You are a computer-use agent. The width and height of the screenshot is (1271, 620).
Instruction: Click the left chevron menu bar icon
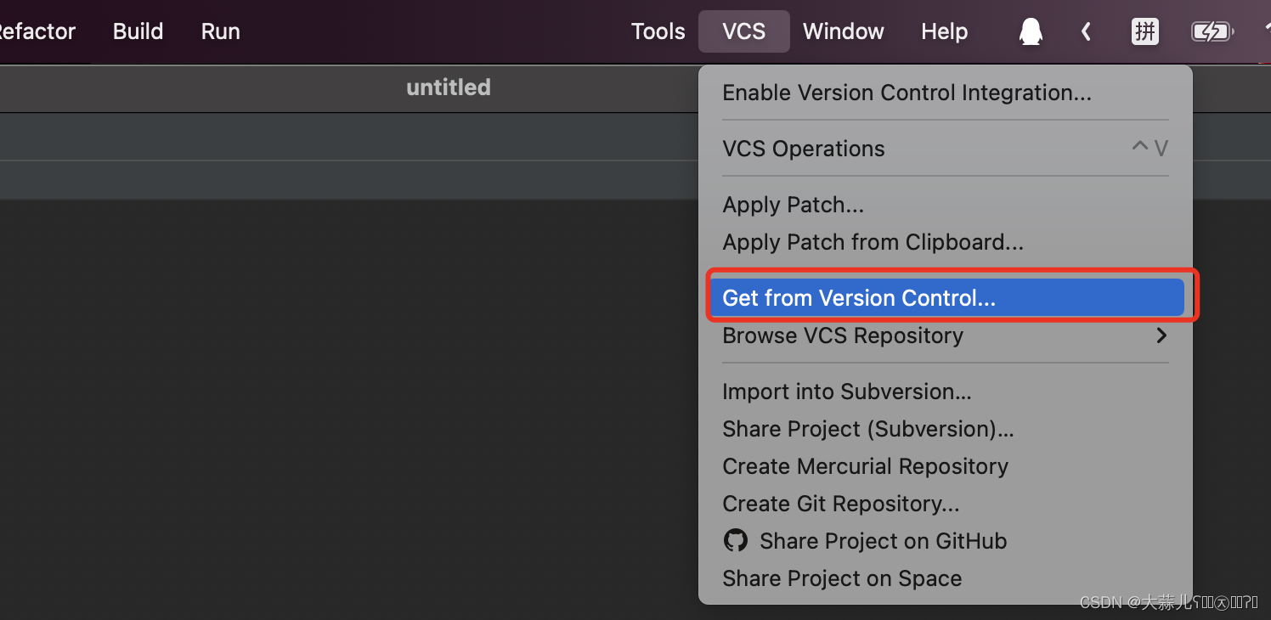[x=1086, y=32]
